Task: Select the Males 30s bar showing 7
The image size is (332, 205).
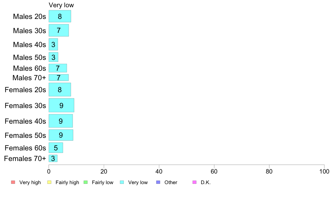Action: tap(59, 30)
